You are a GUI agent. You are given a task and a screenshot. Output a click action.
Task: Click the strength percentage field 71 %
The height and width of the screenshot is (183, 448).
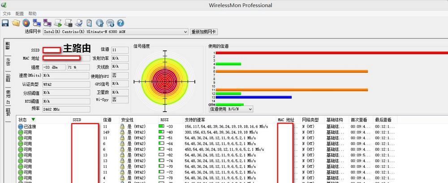(78, 67)
